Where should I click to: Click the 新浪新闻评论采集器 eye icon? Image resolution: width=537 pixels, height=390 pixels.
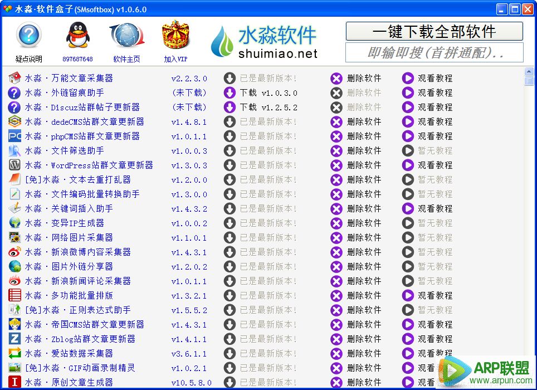pos(14,281)
